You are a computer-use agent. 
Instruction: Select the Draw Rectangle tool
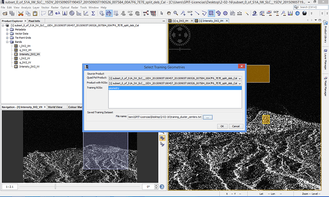coord(211,13)
